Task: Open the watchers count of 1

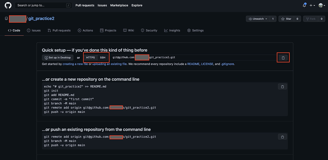Action: 273,19
